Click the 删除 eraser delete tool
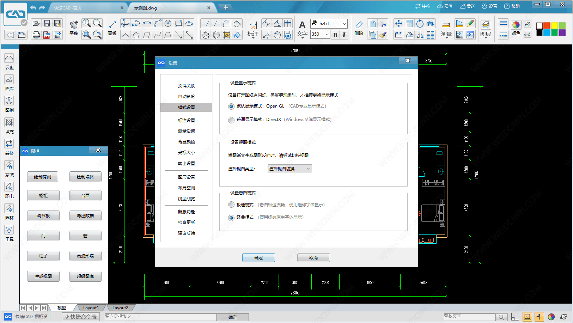This screenshot has width=573, height=323. (359, 28)
